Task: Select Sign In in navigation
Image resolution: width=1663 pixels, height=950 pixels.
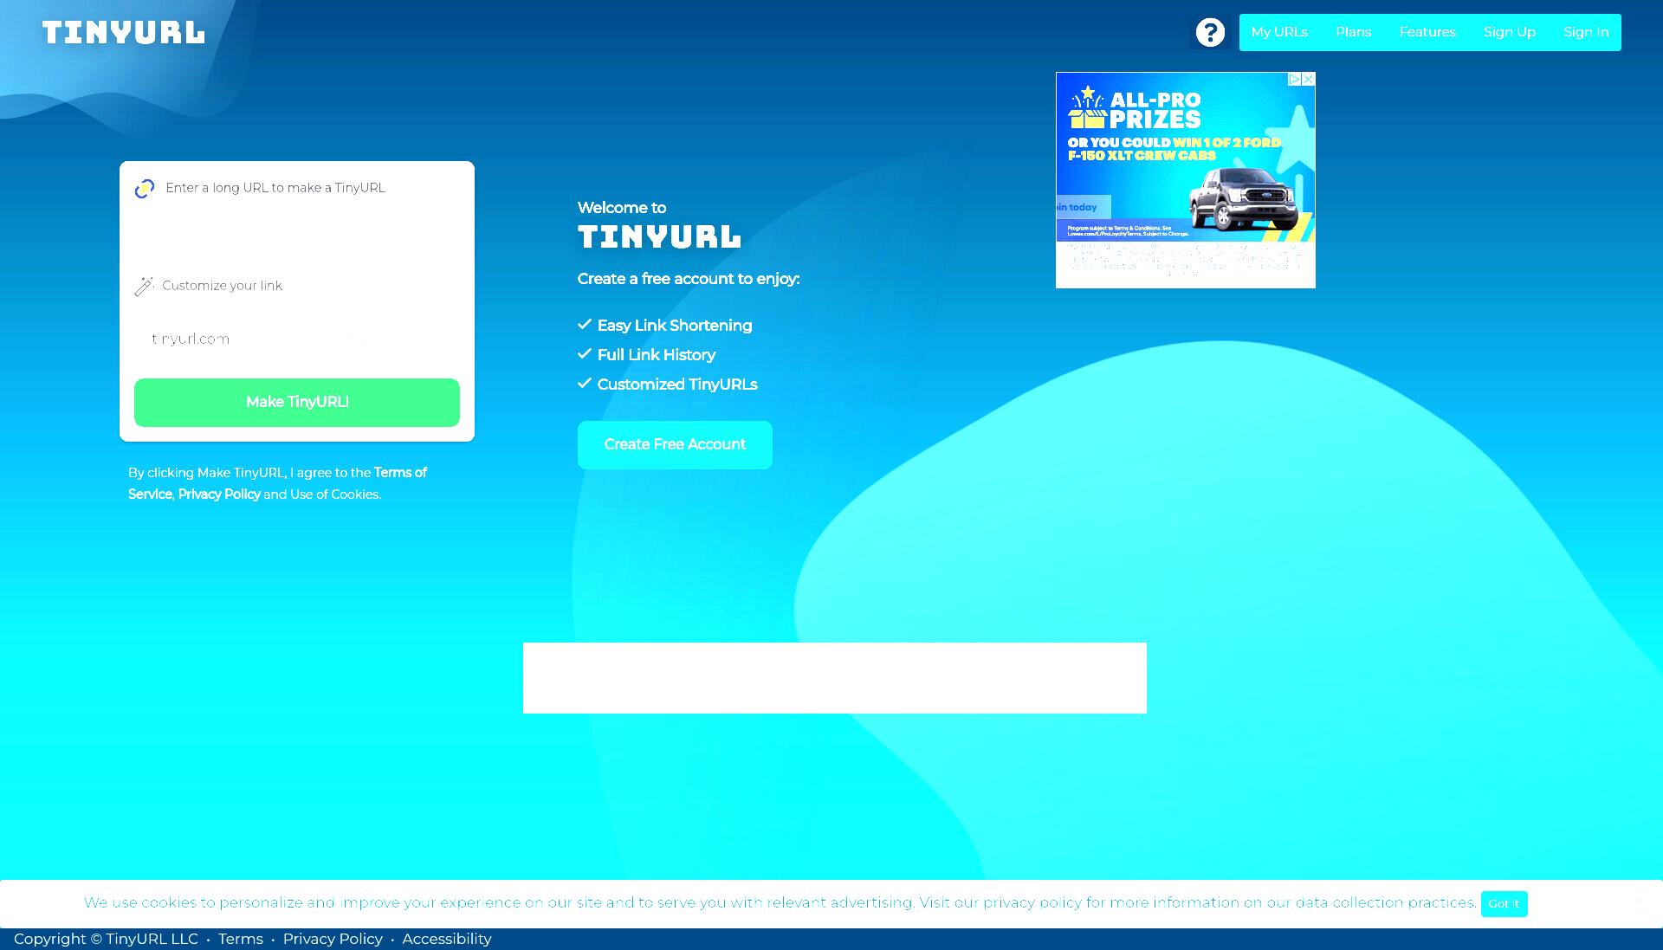Action: click(x=1585, y=32)
